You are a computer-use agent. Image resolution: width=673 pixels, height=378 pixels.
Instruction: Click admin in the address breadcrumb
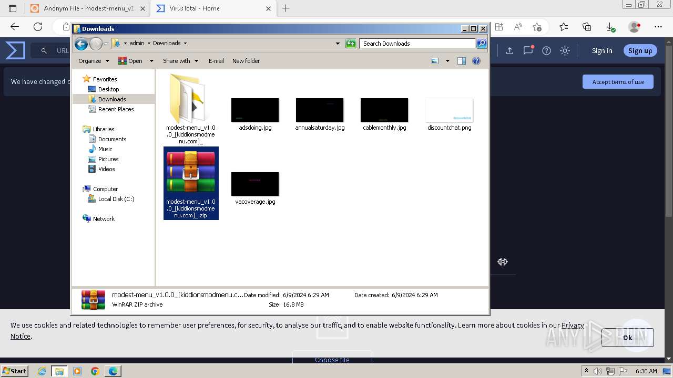pyautogui.click(x=137, y=44)
